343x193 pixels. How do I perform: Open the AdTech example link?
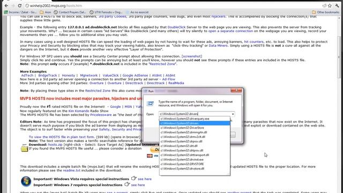(x=27, y=75)
